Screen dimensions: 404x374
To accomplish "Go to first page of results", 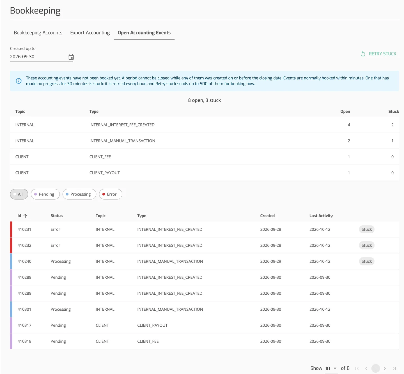I will click(357, 368).
